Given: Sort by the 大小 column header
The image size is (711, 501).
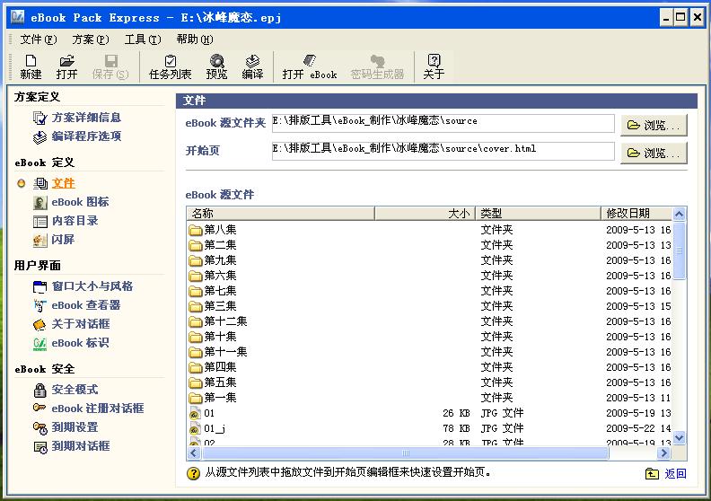Looking at the screenshot, I should [x=425, y=213].
